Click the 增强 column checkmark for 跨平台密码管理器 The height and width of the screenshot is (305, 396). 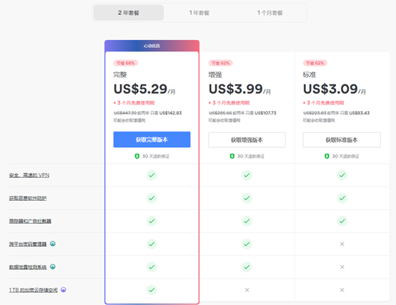(x=247, y=244)
